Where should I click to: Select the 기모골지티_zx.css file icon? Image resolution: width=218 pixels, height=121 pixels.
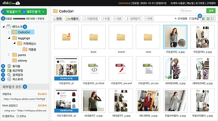point(148,68)
